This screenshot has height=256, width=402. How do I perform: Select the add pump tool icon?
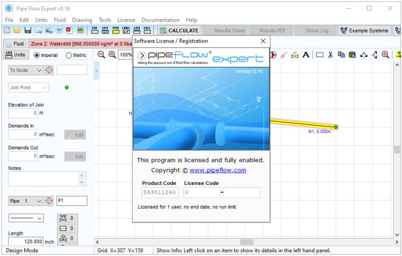[273, 55]
